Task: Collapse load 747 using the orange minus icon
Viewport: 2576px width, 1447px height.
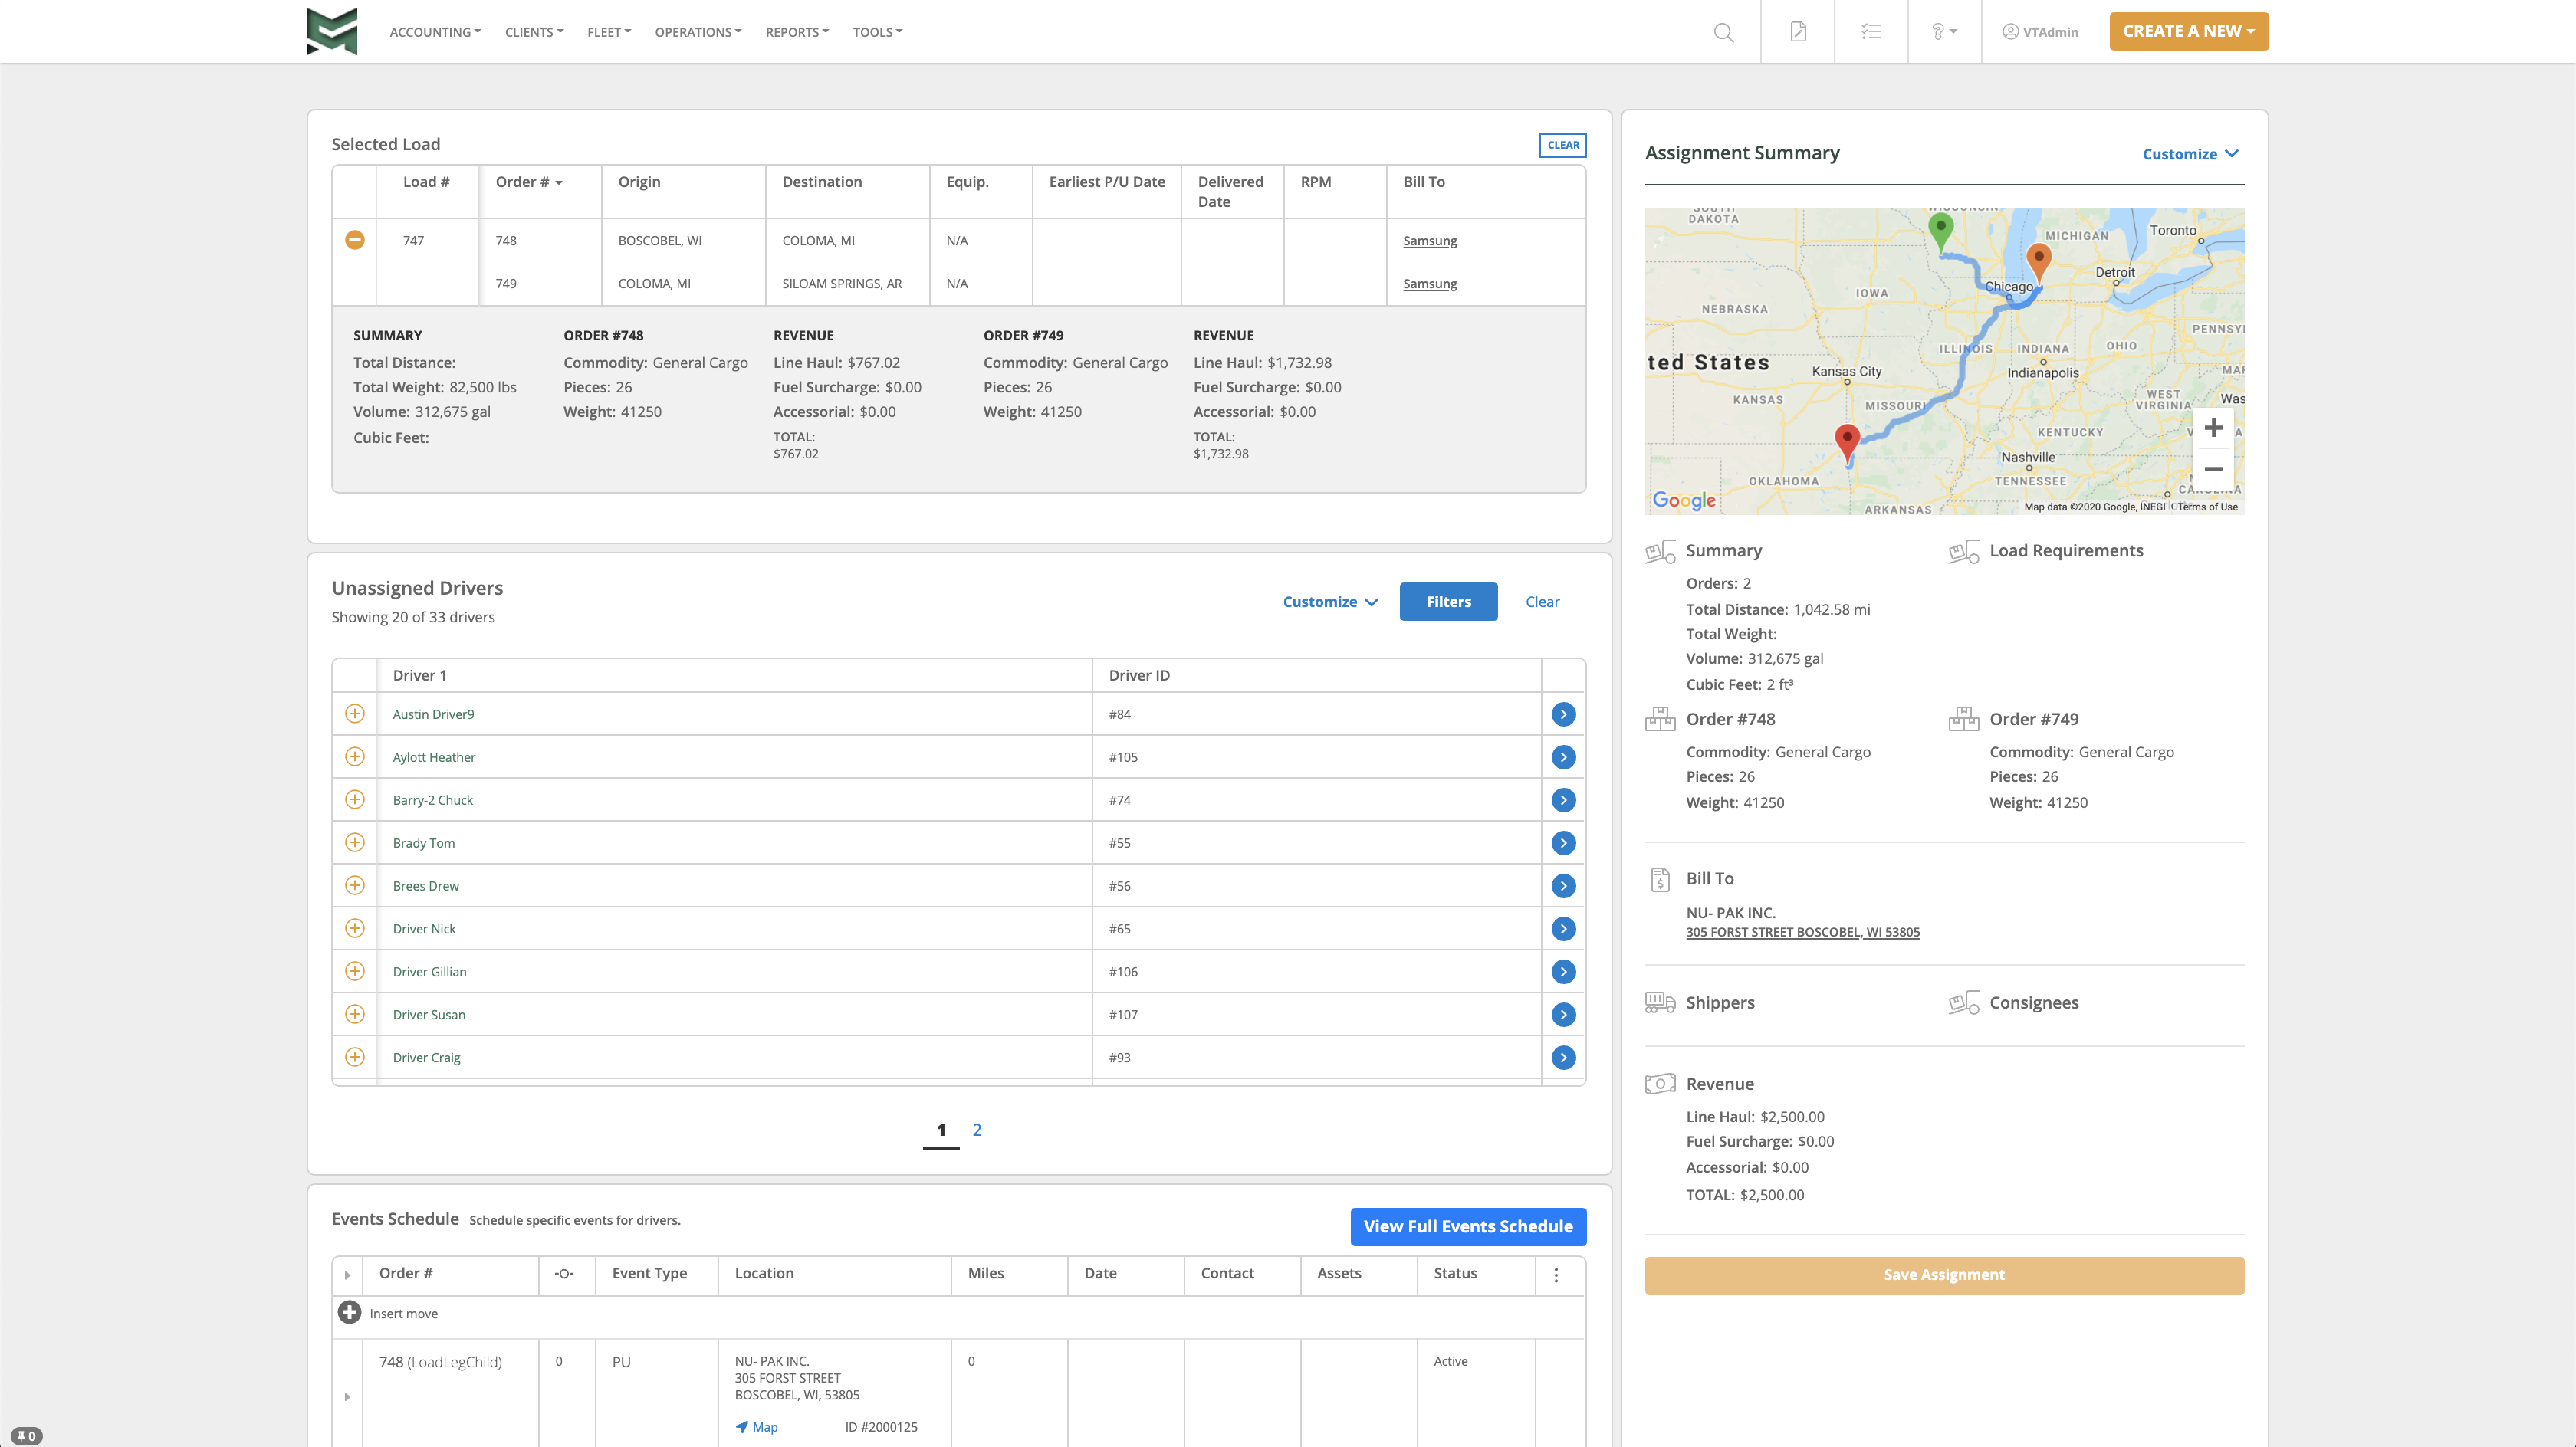Action: coord(354,240)
